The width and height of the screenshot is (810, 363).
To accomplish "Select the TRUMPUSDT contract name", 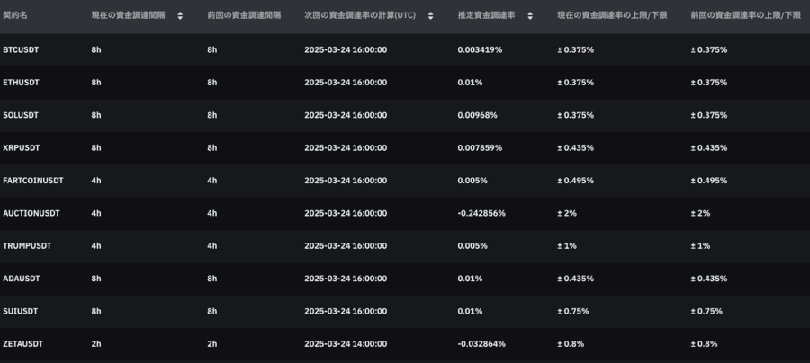I will coord(27,246).
